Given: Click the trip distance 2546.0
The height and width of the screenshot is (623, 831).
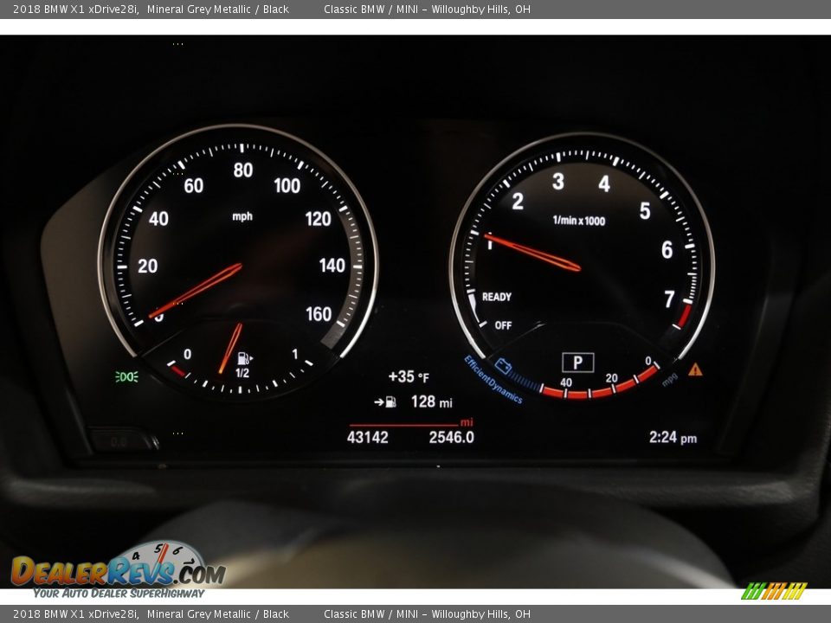Looking at the screenshot, I should 452,438.
